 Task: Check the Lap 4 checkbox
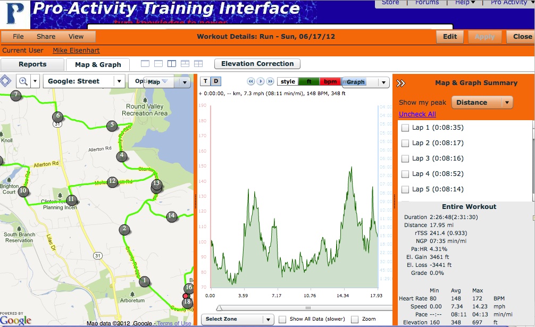pos(405,174)
